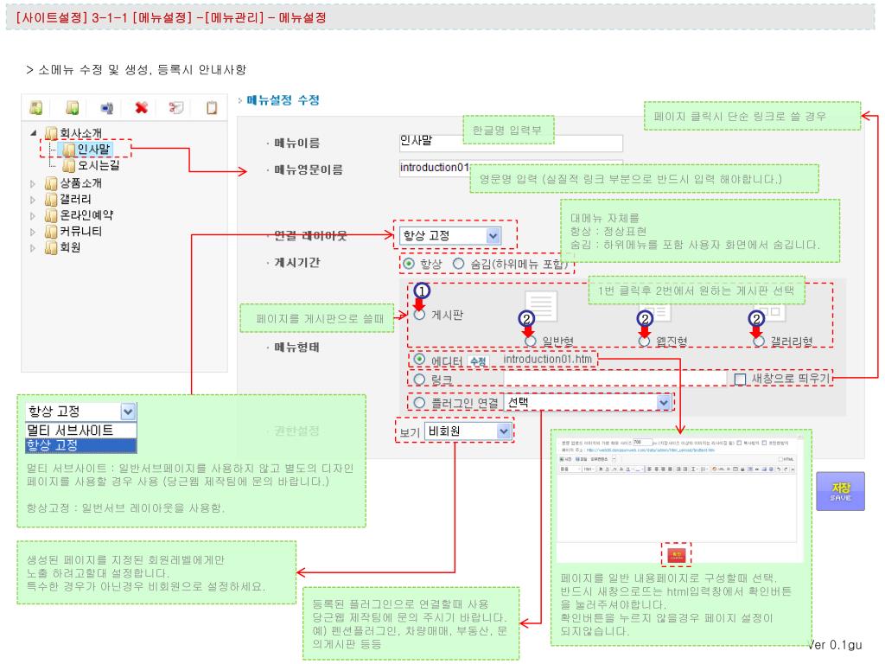The width and height of the screenshot is (885, 664).
Task: Expand the 커뮤니티 tree node
Action: pos(33,232)
